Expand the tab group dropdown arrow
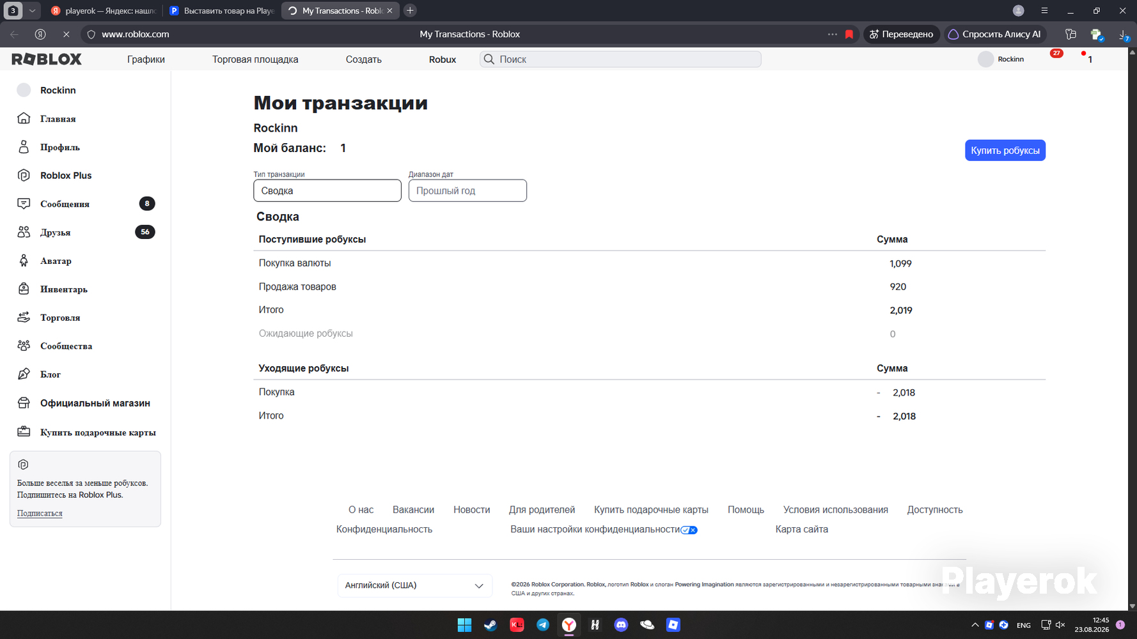This screenshot has width=1137, height=639. point(32,11)
